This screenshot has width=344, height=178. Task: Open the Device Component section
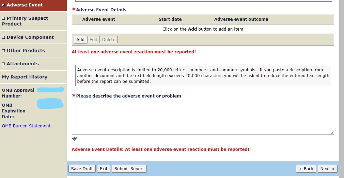(30, 37)
